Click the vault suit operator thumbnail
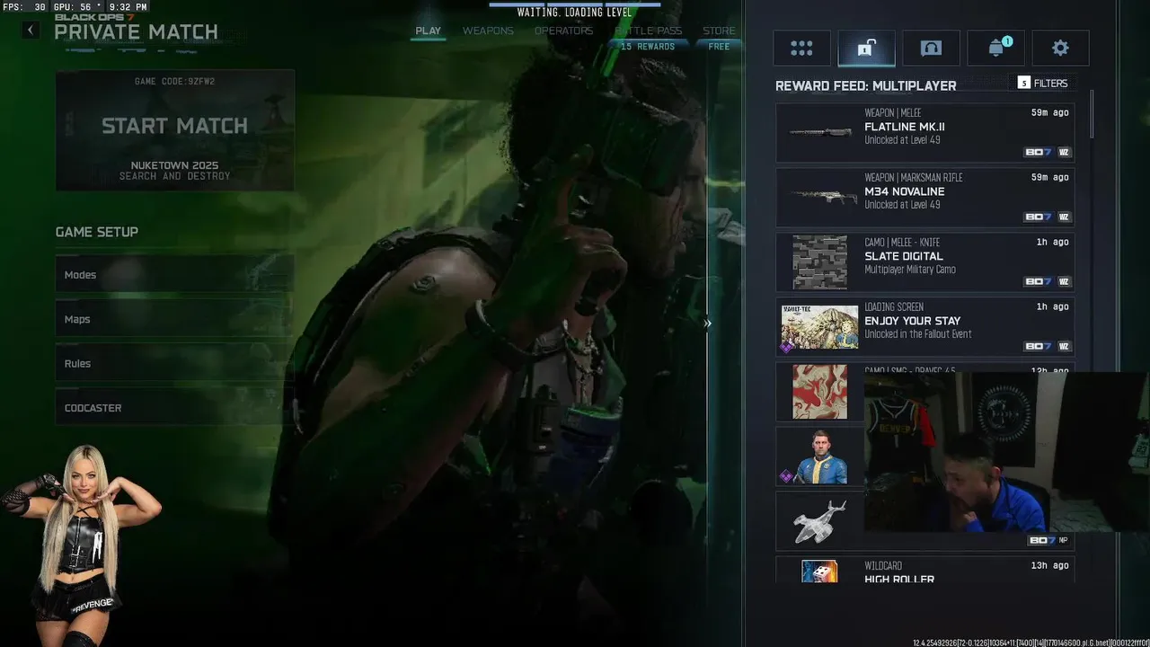 (x=819, y=456)
